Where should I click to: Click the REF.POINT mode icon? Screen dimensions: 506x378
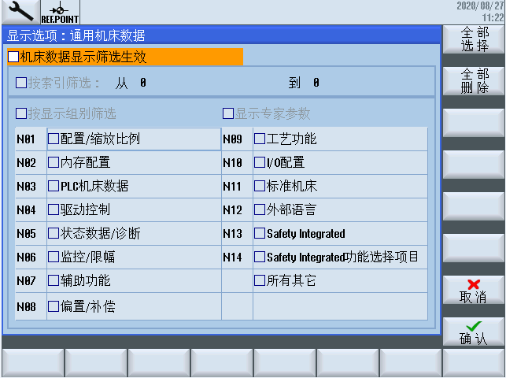click(x=56, y=12)
